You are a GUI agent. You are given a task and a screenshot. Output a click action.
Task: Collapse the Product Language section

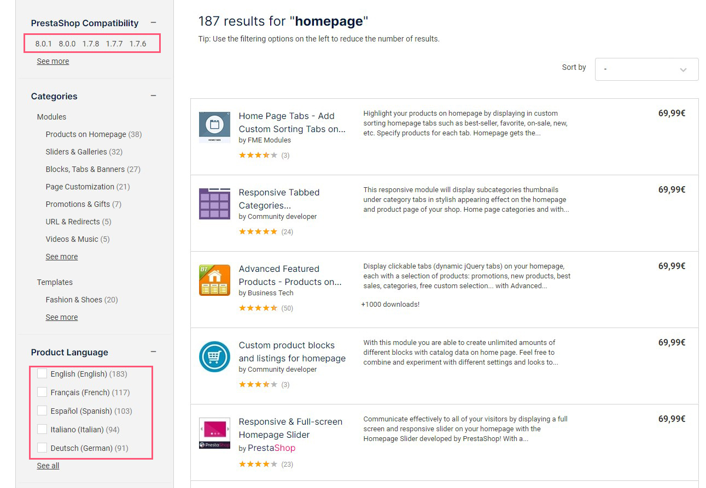click(x=153, y=352)
